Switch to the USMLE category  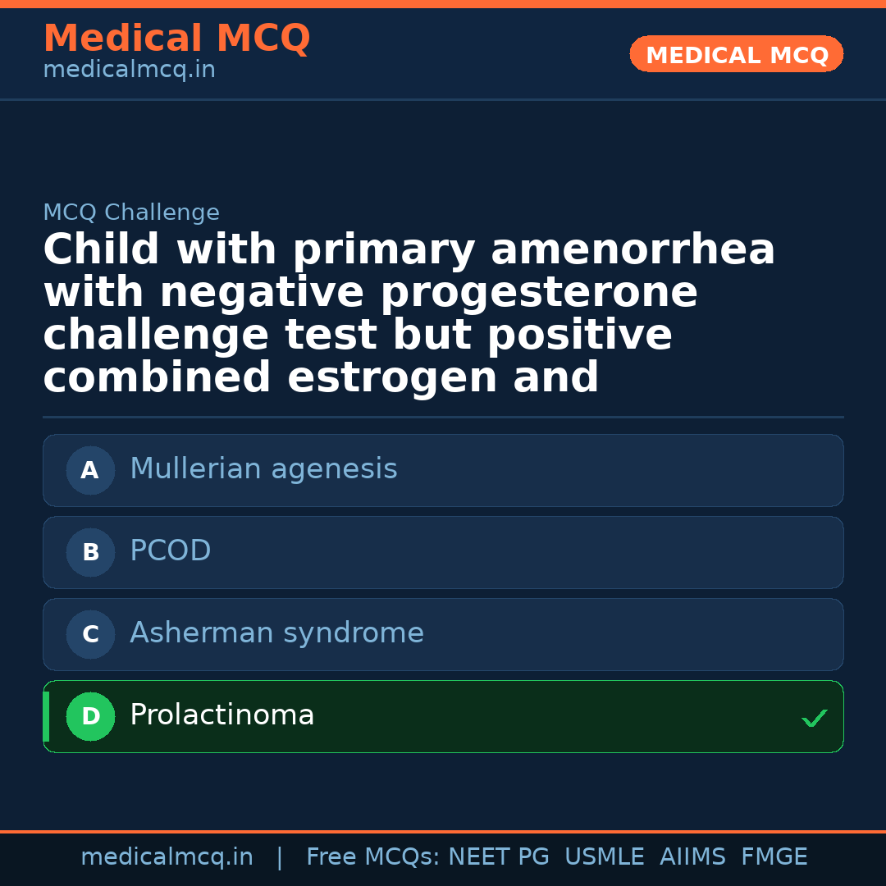click(x=605, y=856)
